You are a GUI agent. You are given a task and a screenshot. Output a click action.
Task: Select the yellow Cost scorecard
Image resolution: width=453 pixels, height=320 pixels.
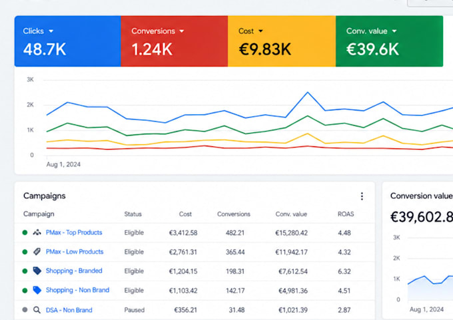click(282, 41)
